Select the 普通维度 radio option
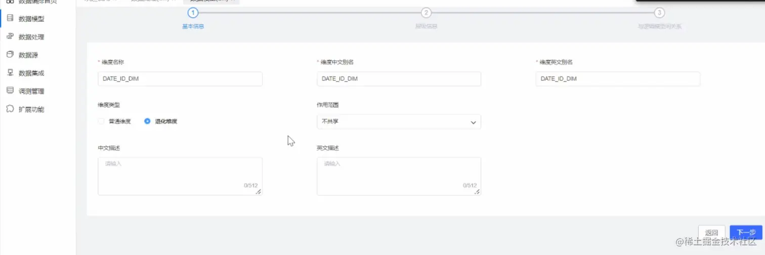 click(101, 121)
